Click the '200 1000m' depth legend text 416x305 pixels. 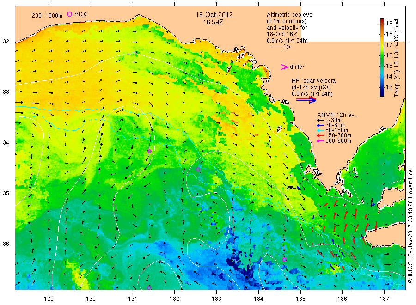[47, 16]
